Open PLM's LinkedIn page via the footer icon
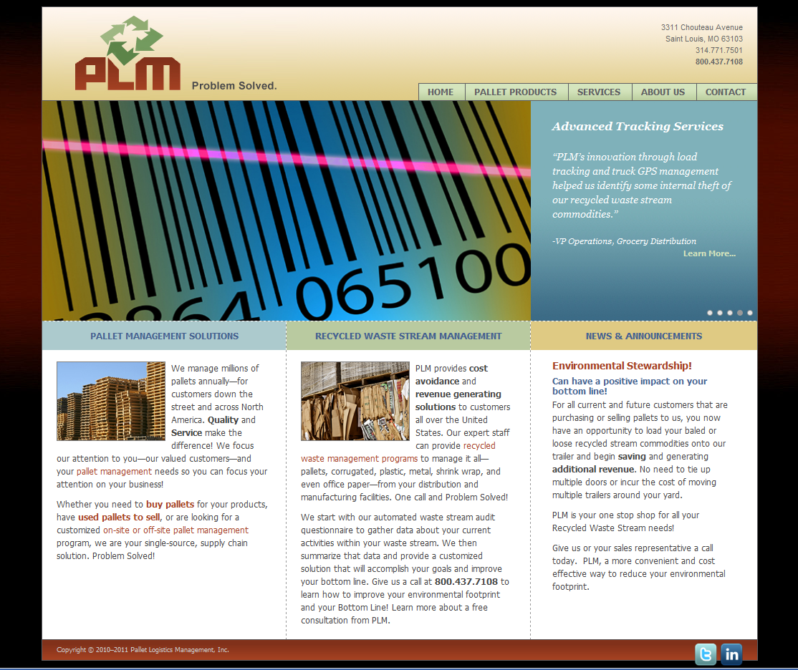The image size is (798, 670). coord(731,654)
